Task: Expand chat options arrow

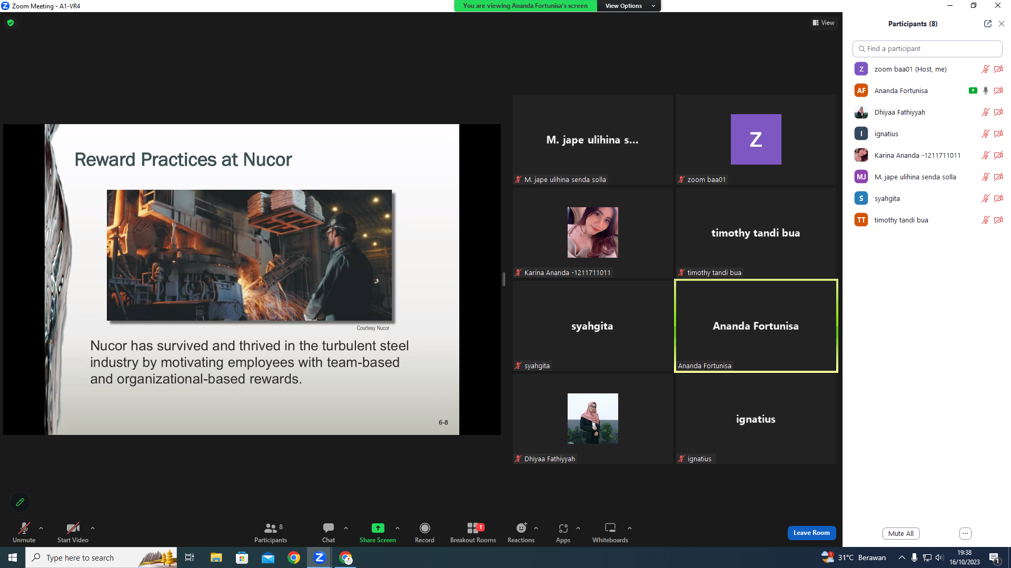Action: pyautogui.click(x=346, y=528)
